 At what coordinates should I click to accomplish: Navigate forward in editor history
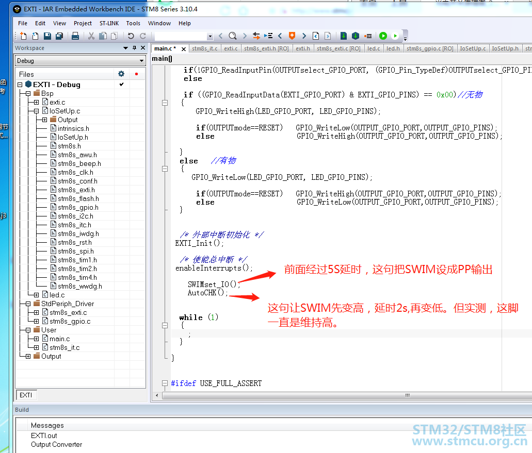[328, 36]
